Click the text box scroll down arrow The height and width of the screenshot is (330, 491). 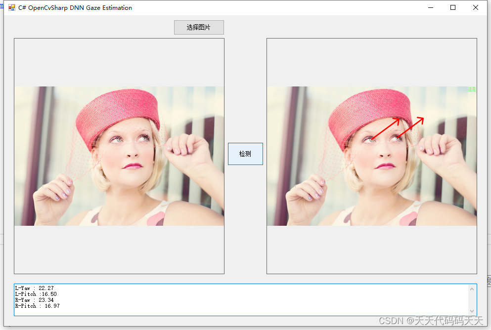point(472,311)
